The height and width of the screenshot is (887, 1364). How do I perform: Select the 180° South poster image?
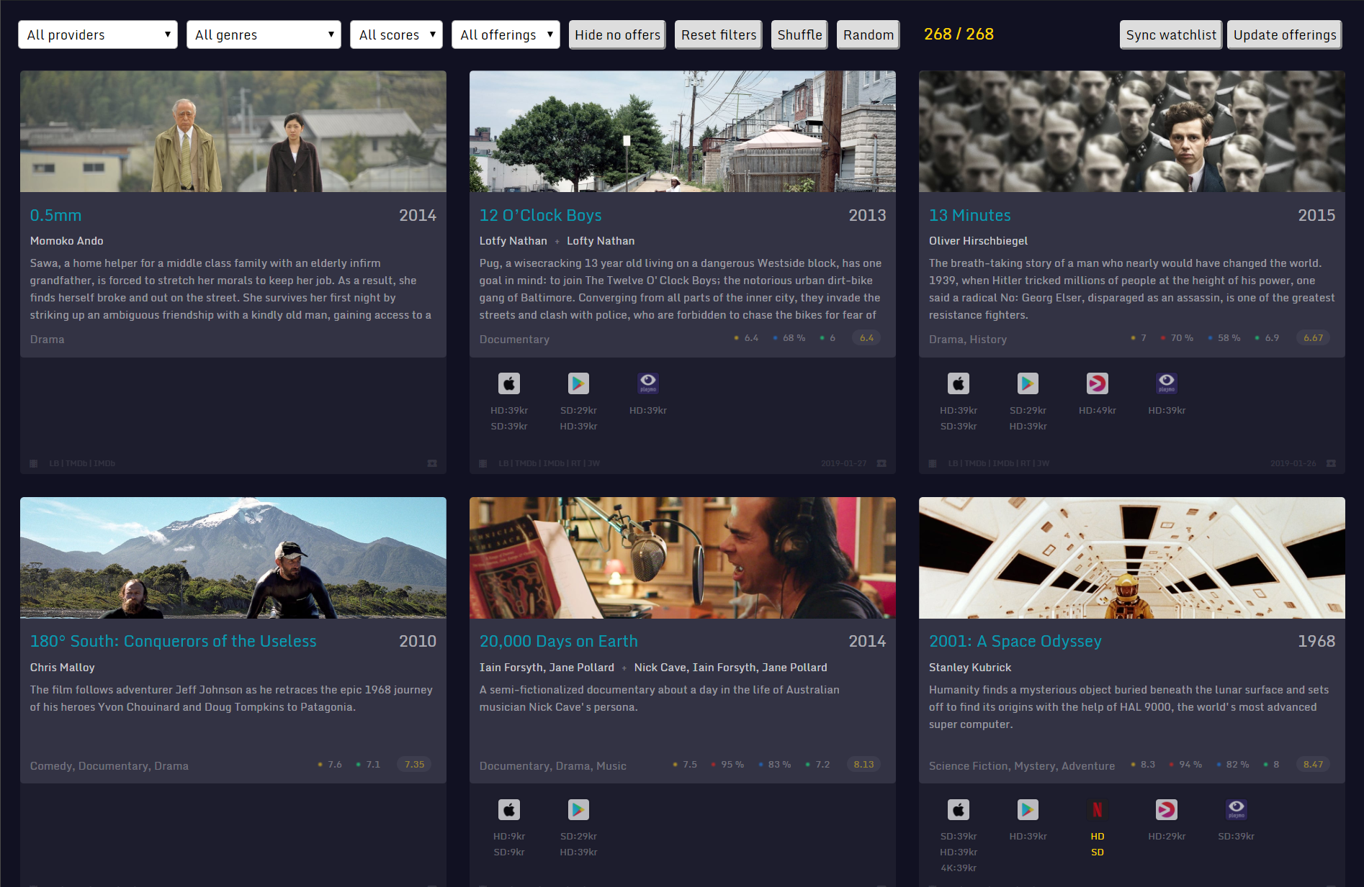pyautogui.click(x=233, y=558)
